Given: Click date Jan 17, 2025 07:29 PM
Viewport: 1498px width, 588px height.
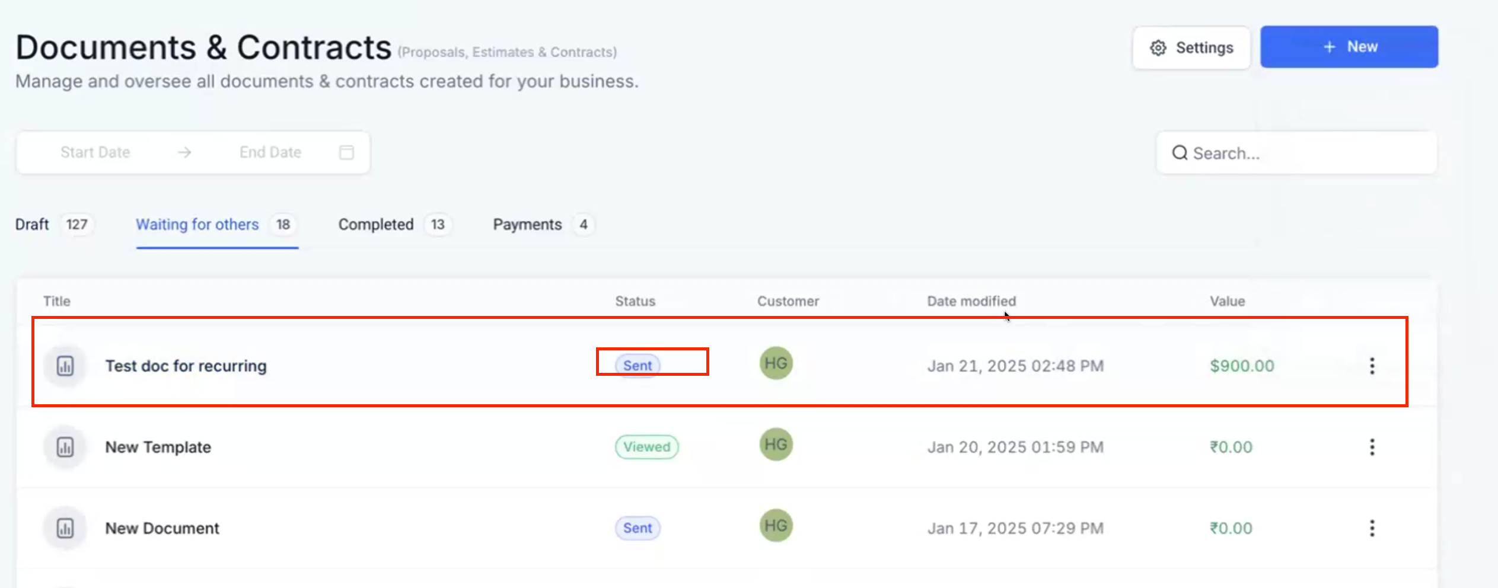Looking at the screenshot, I should pyautogui.click(x=1015, y=528).
